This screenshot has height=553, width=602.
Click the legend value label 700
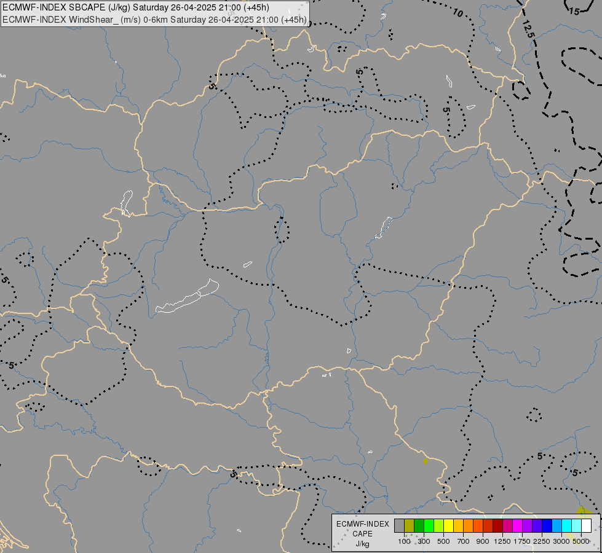pyautogui.click(x=464, y=541)
